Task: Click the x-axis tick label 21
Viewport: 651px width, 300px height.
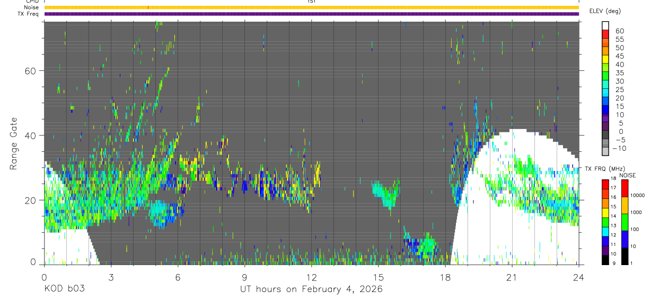Action: [x=512, y=277]
